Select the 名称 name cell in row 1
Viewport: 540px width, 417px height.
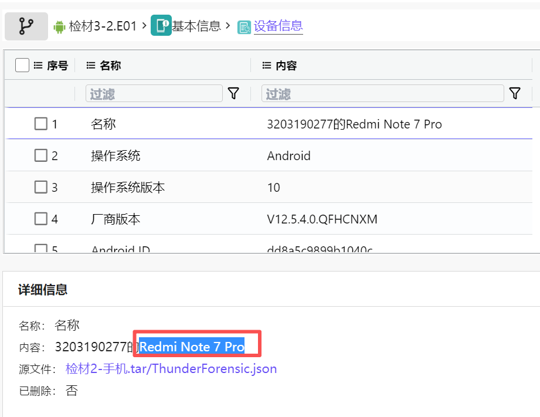coord(103,124)
